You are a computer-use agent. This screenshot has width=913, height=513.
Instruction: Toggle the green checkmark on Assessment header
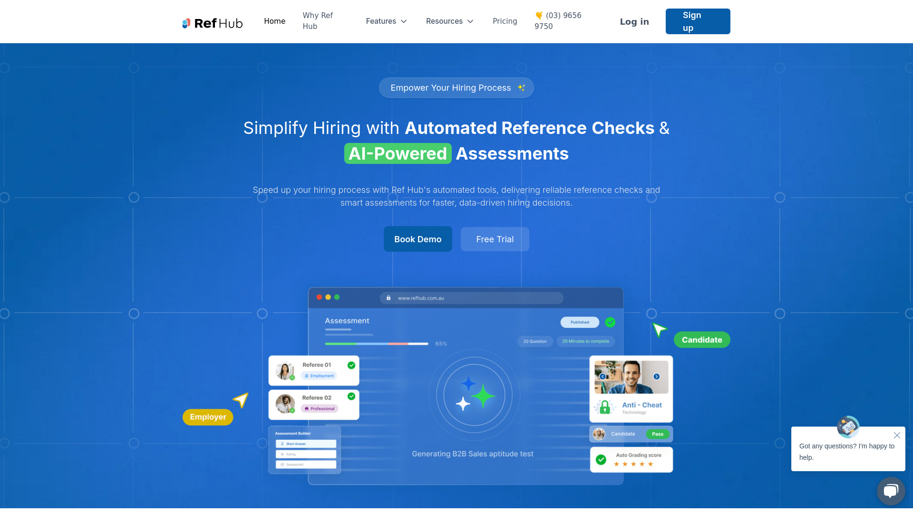tap(608, 322)
